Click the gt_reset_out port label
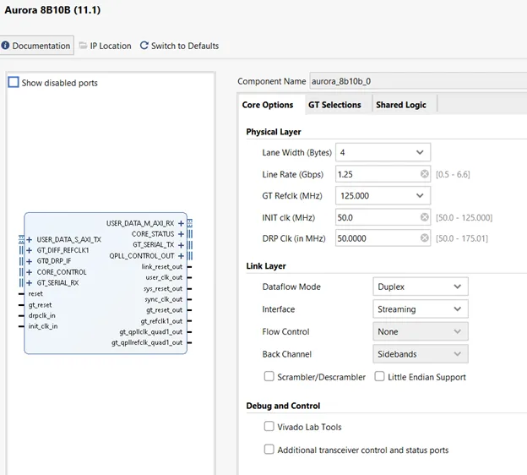This screenshot has width=527, height=475. coord(165,310)
